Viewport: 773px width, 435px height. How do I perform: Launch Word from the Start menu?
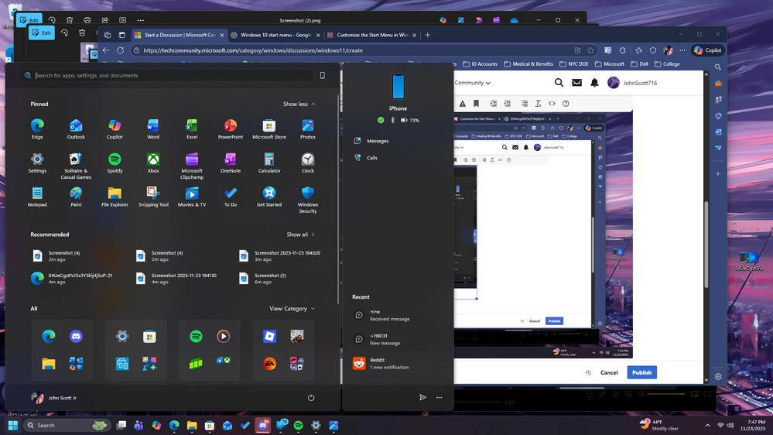pos(153,129)
